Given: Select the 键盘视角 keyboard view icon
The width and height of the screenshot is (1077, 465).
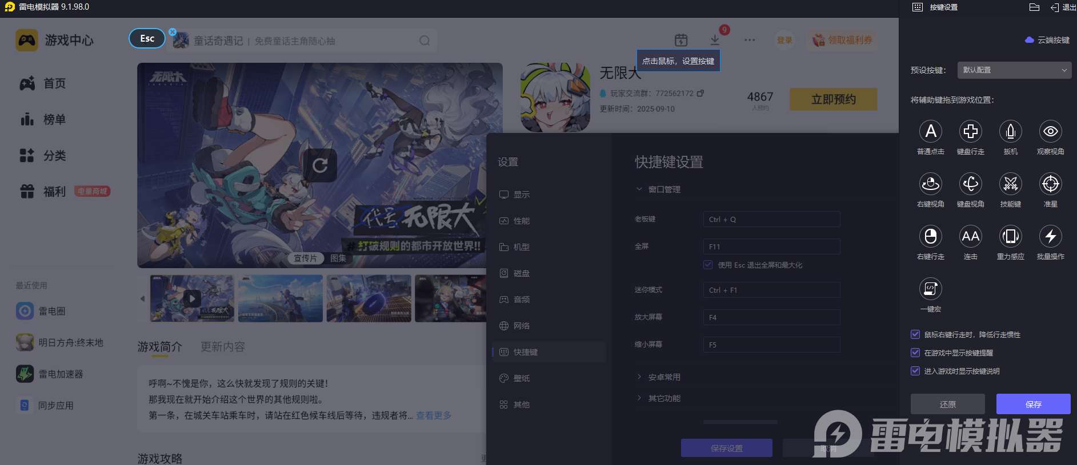Looking at the screenshot, I should pos(971,184).
